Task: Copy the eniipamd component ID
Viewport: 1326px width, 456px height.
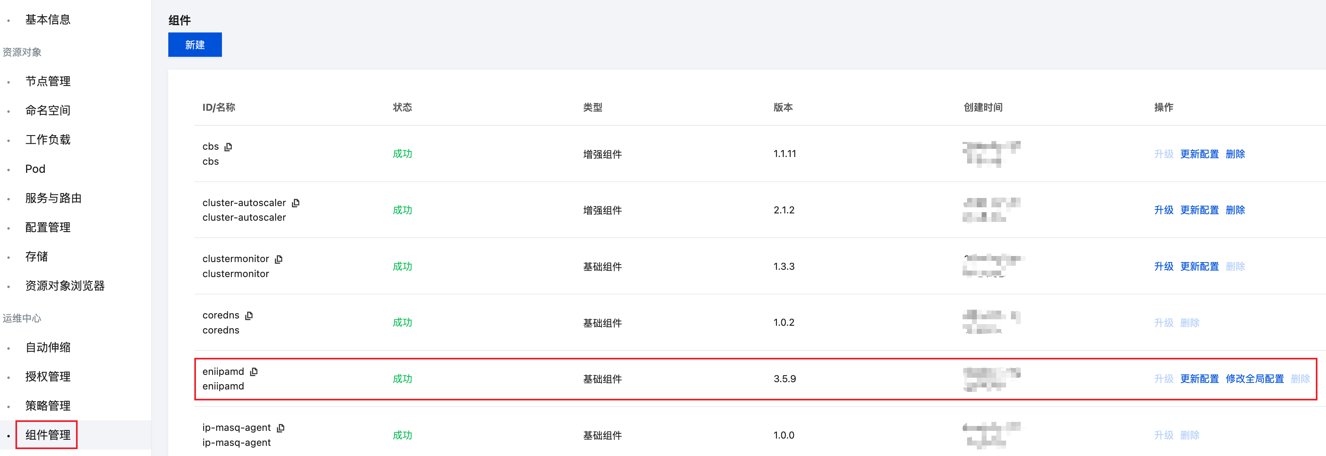Action: pos(254,371)
